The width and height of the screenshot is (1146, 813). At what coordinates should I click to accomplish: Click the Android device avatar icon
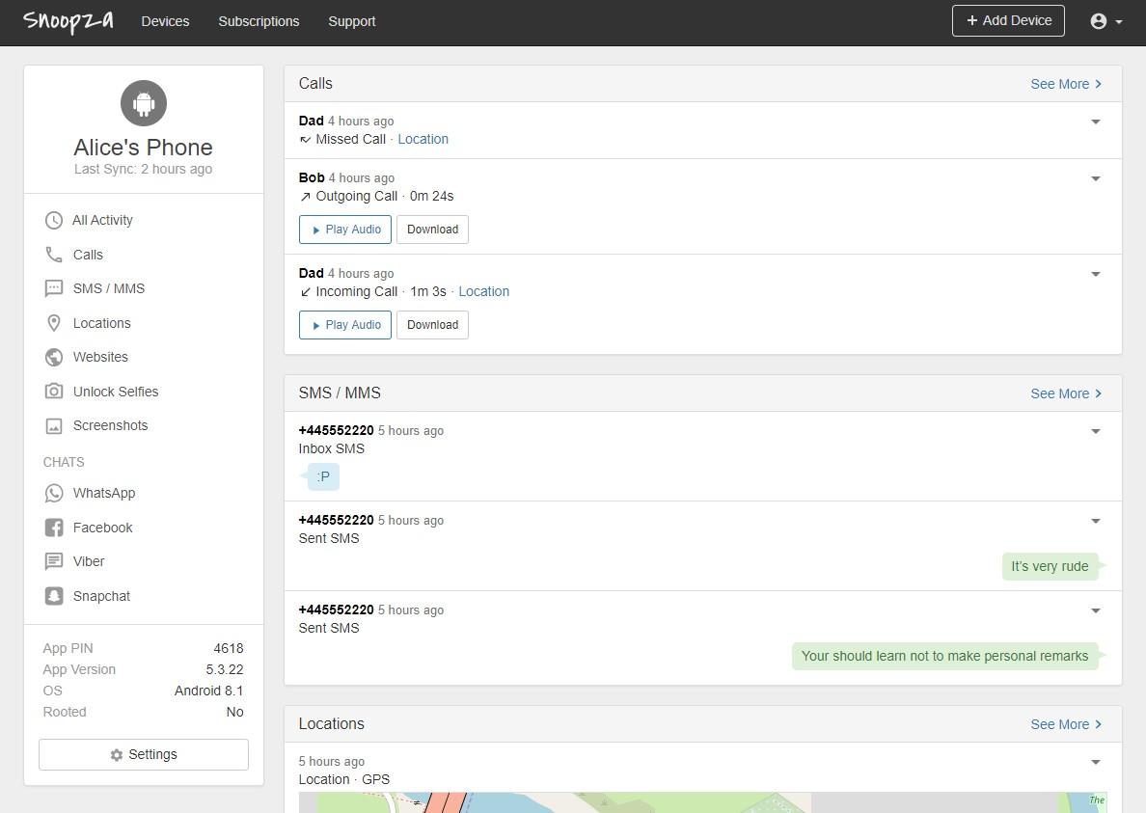143,103
